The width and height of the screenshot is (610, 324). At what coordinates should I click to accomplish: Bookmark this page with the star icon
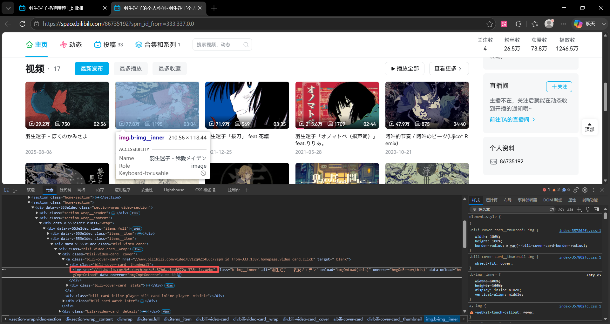(x=490, y=24)
